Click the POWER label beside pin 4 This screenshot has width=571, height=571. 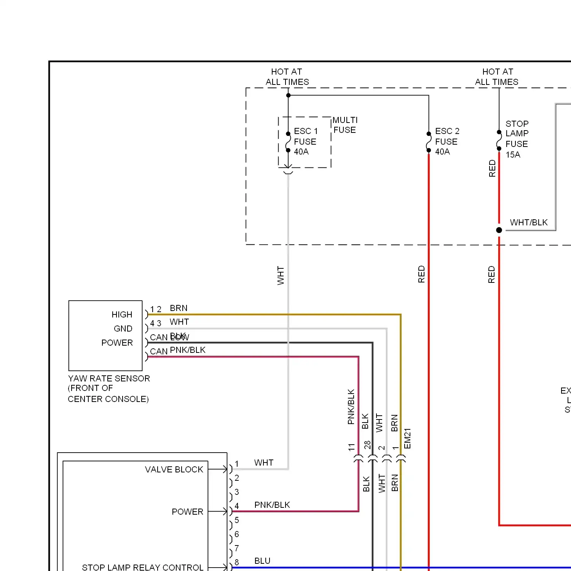click(187, 512)
